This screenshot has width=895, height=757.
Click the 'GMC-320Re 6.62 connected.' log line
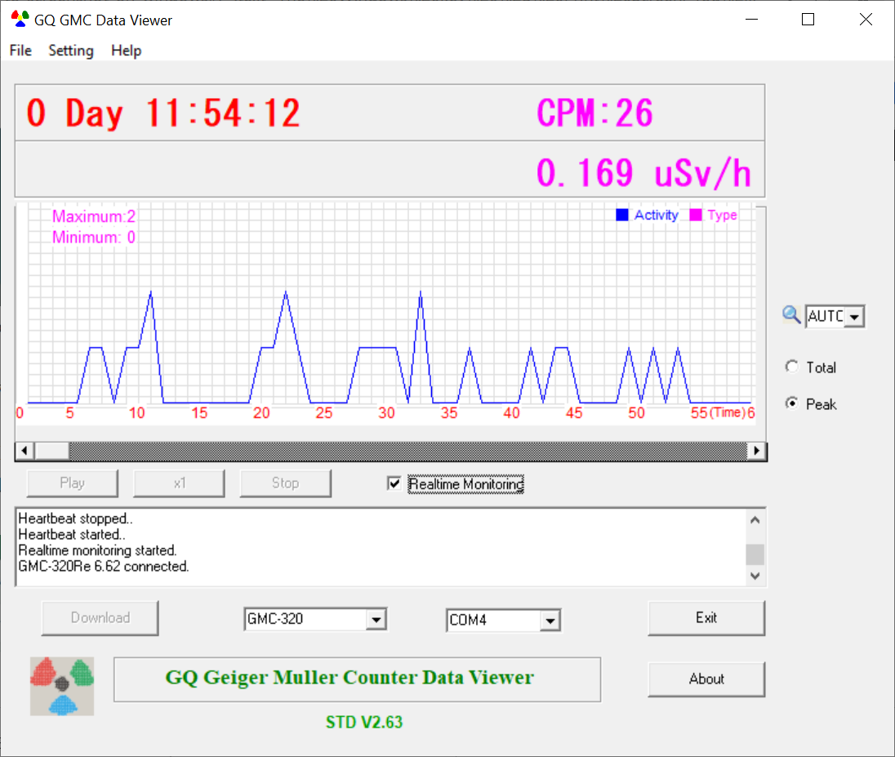(104, 567)
